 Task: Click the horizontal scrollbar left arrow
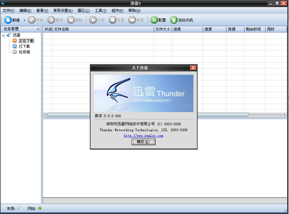45,115
